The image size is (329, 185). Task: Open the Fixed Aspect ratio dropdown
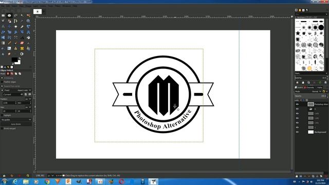tap(24, 90)
